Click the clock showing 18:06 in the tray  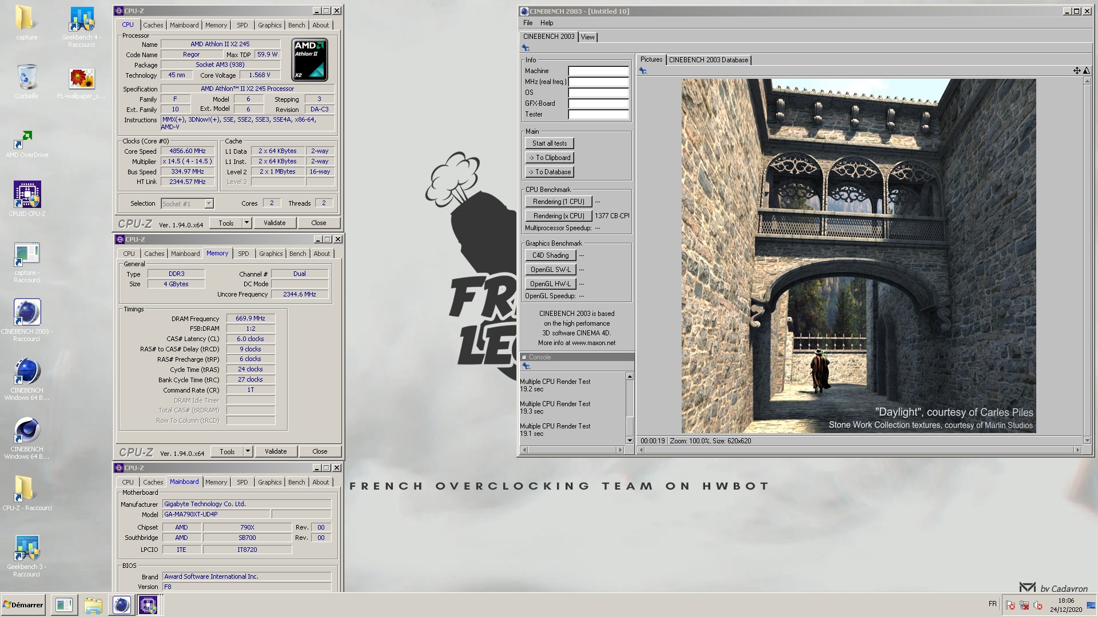[x=1066, y=605]
